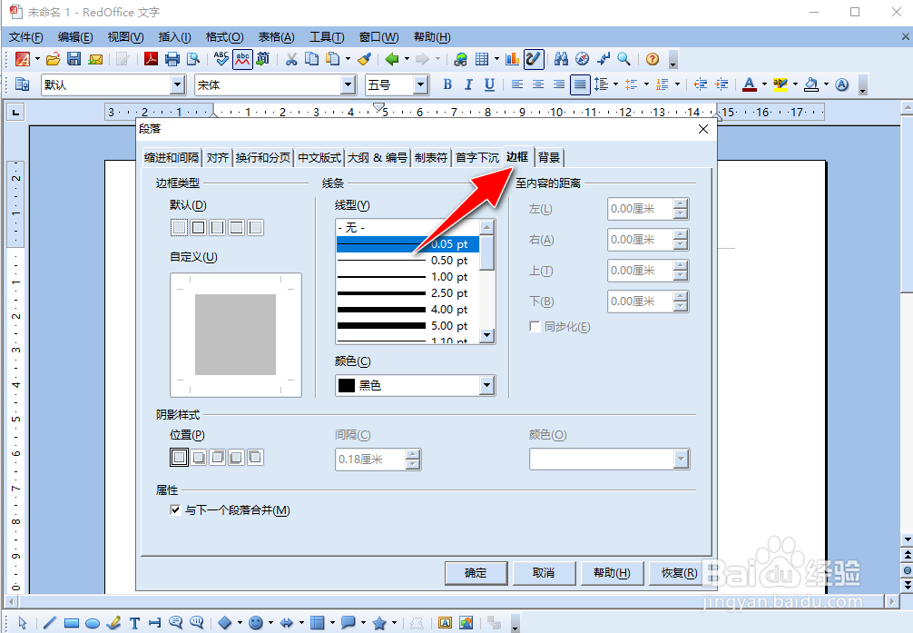This screenshot has width=913, height=633.
Task: Click the 帮助(H) dialog button
Action: (612, 573)
